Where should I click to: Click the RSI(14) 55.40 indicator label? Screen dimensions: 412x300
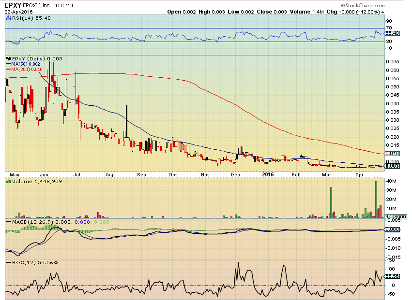(x=31, y=18)
